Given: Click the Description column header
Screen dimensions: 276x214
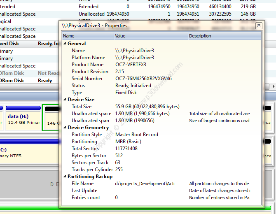Looking at the screenshot, I should 224,36.
